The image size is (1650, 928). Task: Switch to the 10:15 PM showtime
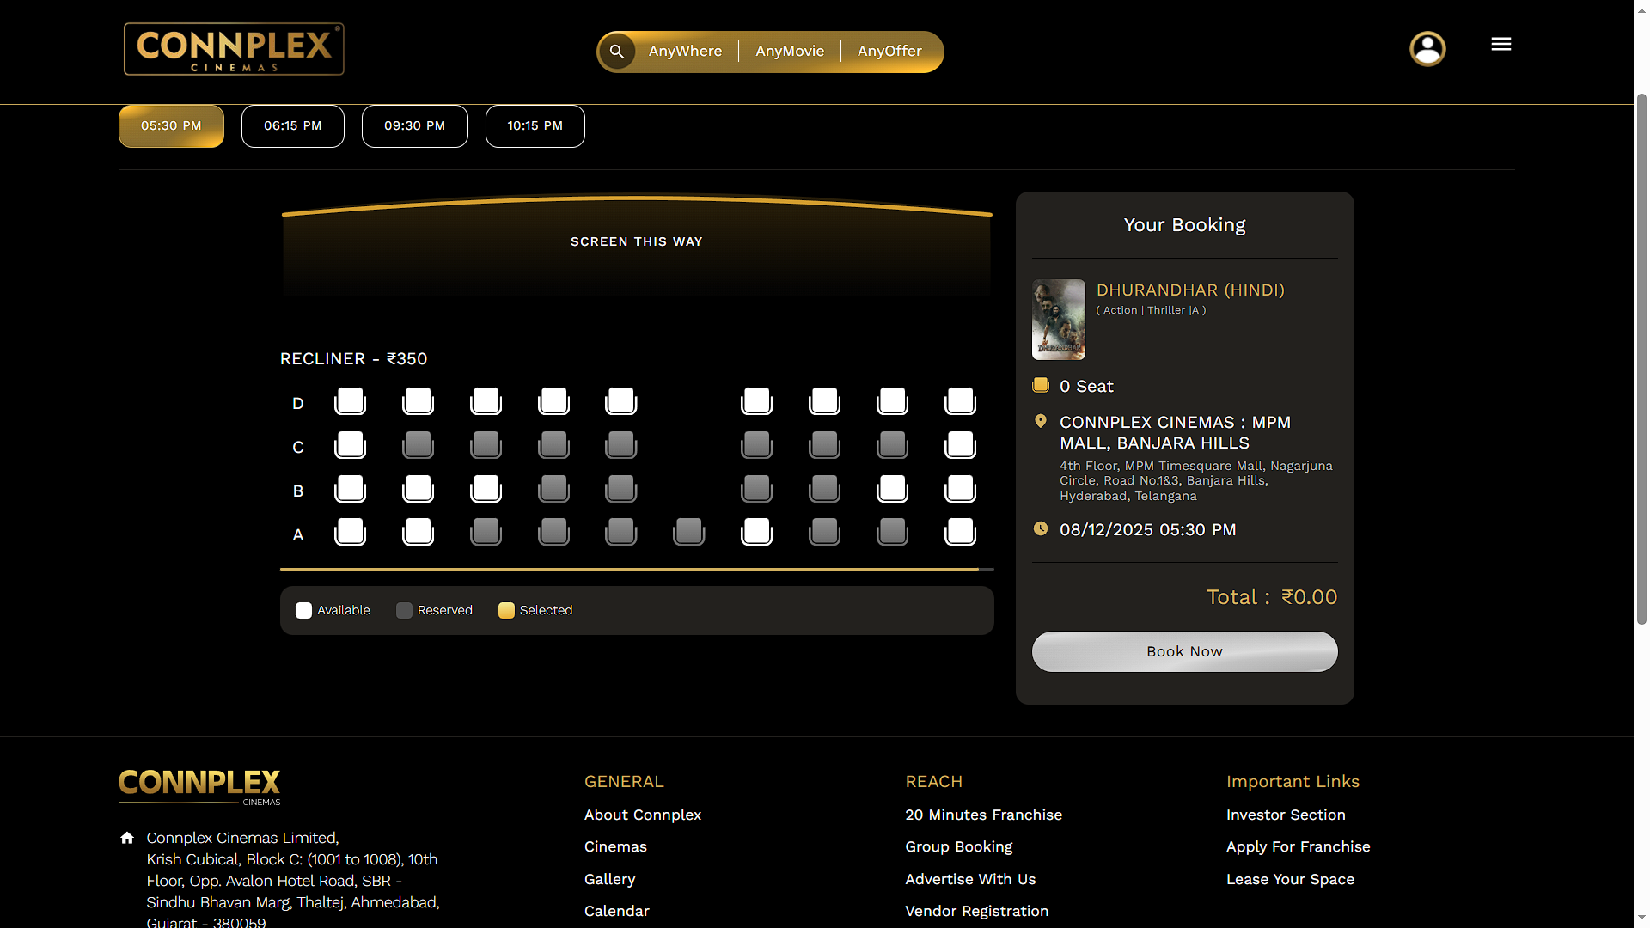coord(535,126)
